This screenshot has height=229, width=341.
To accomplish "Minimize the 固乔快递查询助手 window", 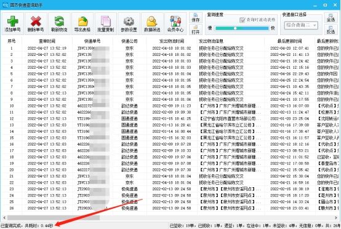I will 315,5.
